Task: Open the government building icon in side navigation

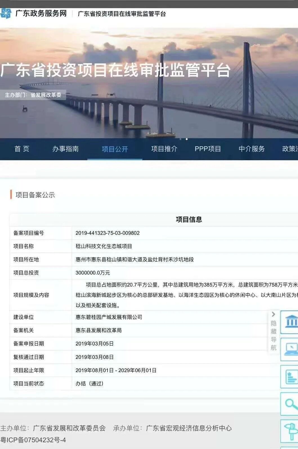Action: 290,322
